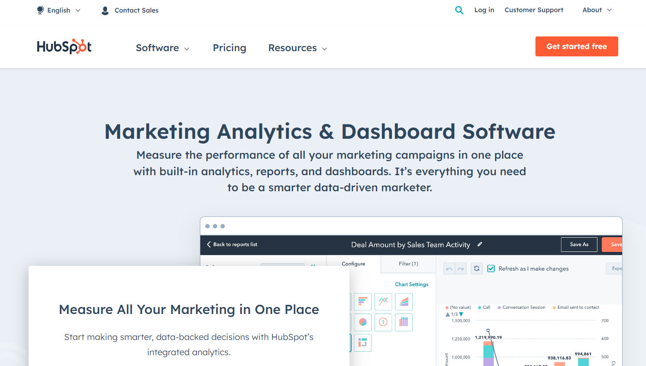Toggle the 'Refresh as I make changes' checkbox
646x366 pixels.
click(491, 268)
